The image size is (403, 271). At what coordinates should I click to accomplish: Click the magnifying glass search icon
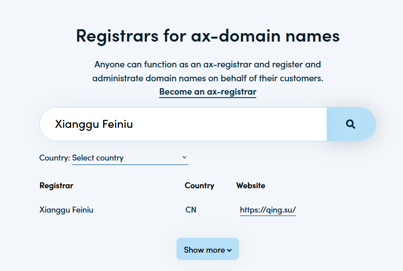[351, 124]
